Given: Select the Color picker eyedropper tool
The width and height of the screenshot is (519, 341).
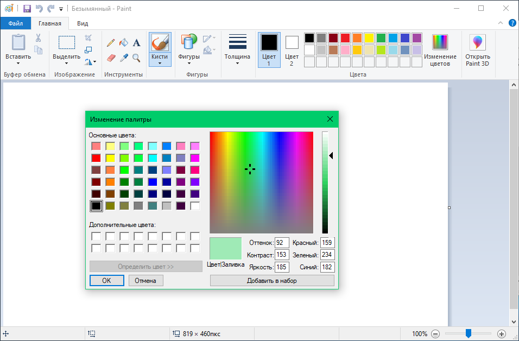Looking at the screenshot, I should coord(124,58).
